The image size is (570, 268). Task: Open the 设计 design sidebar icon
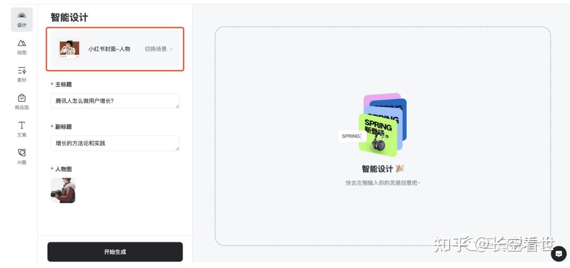pos(22,19)
